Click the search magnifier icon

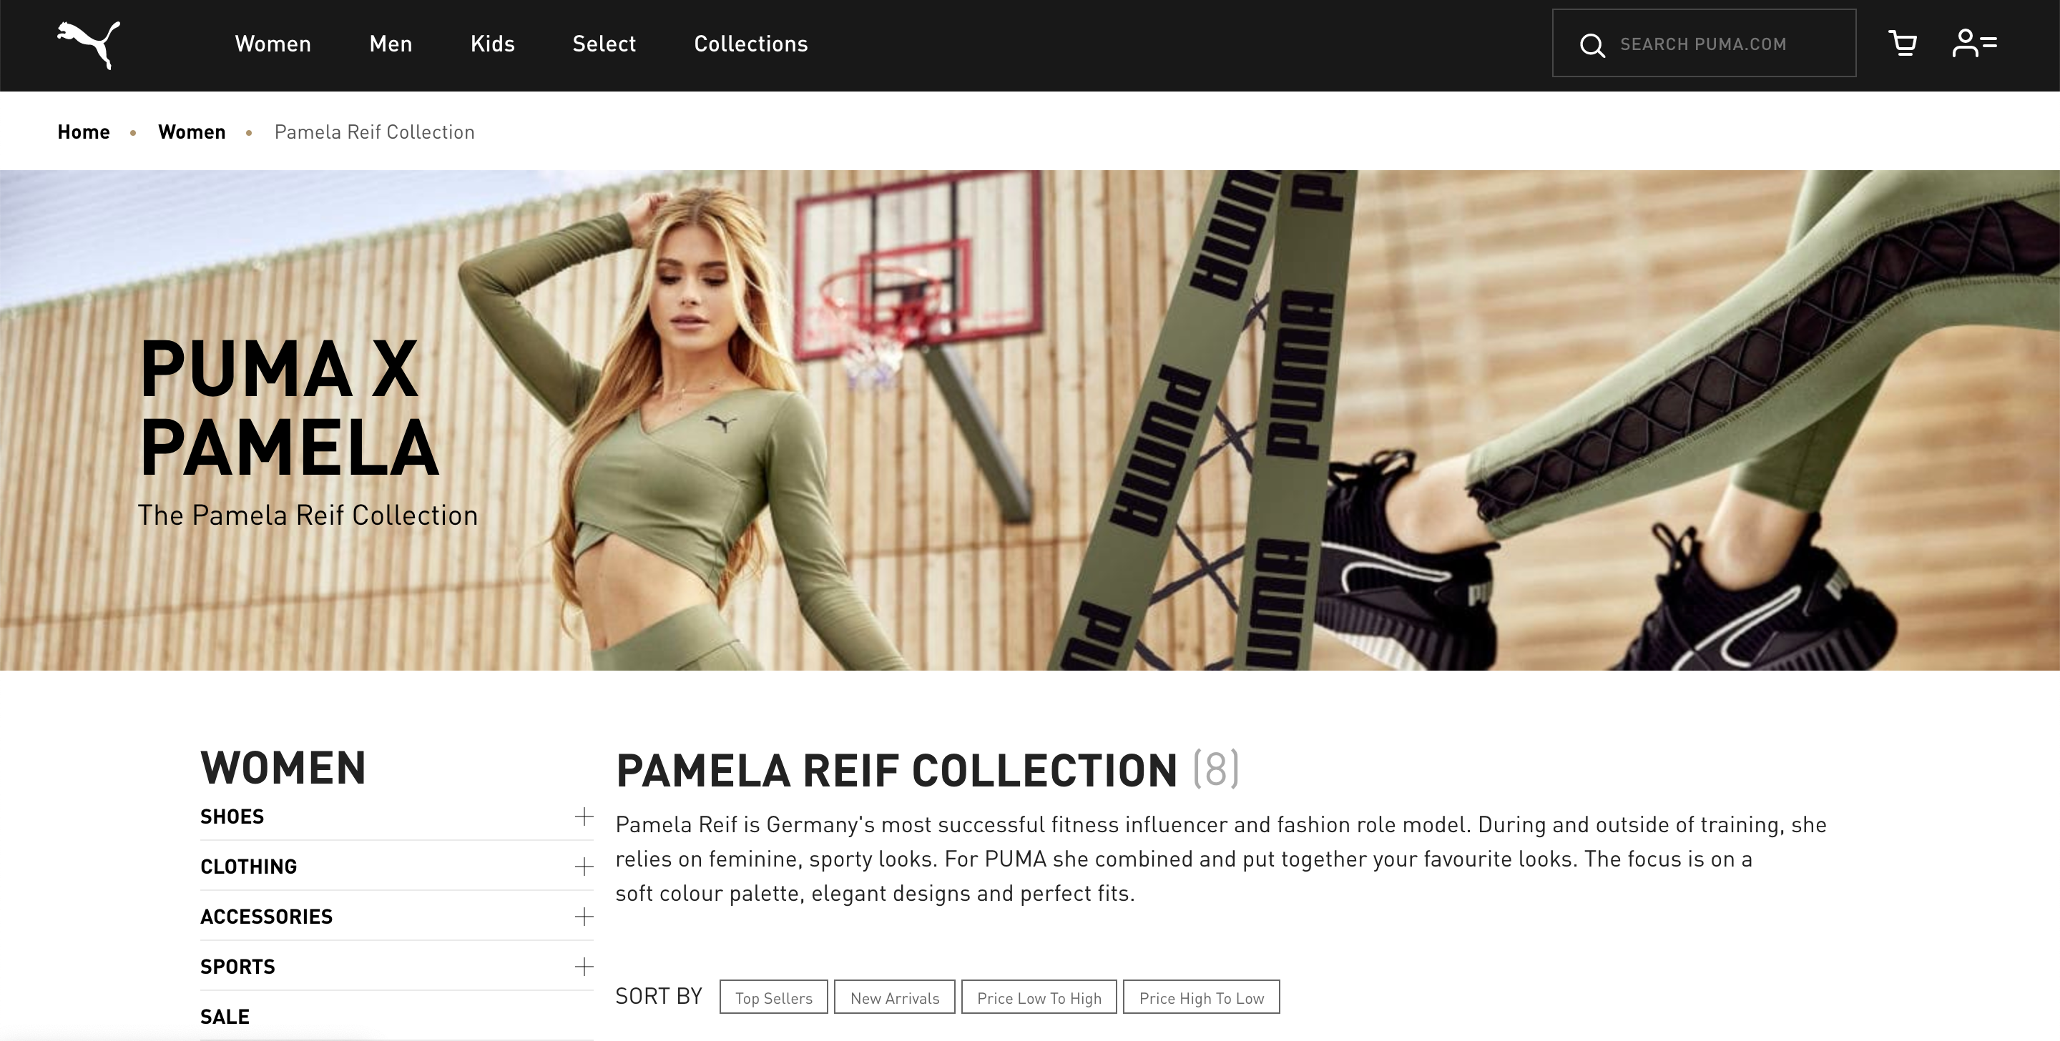[x=1592, y=45]
